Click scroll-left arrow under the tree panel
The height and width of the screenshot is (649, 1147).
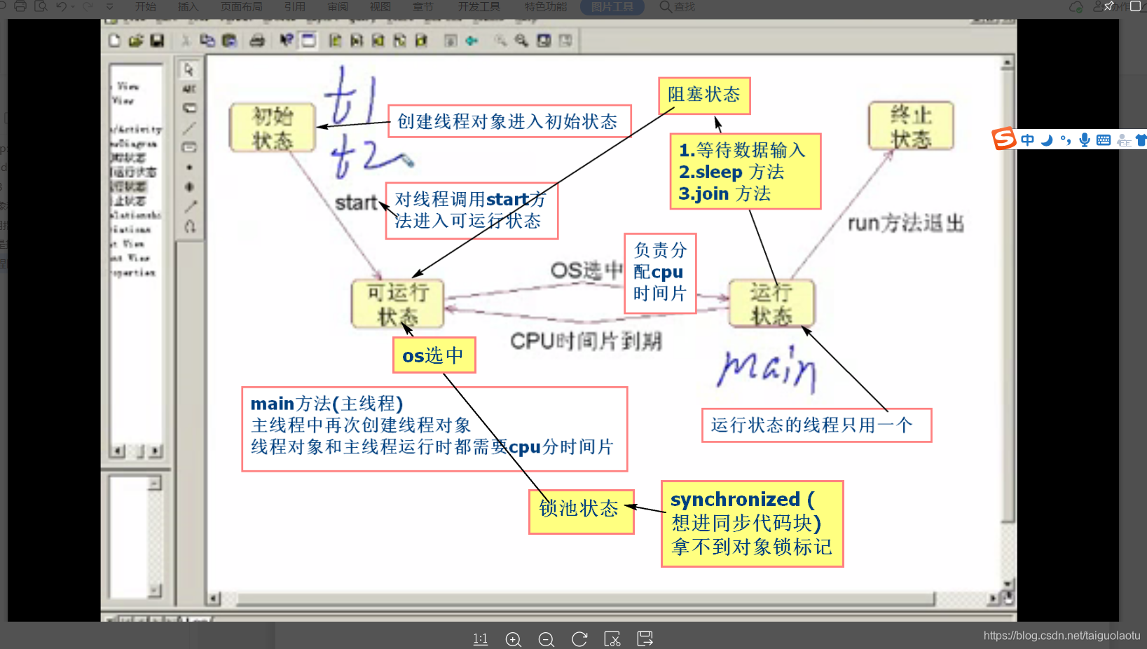[x=118, y=451]
